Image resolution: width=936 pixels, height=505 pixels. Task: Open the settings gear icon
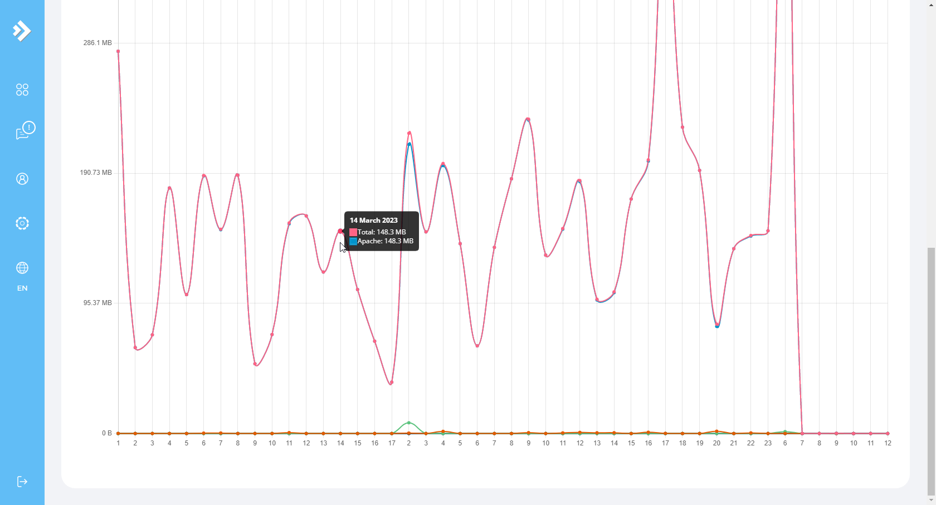tap(22, 223)
